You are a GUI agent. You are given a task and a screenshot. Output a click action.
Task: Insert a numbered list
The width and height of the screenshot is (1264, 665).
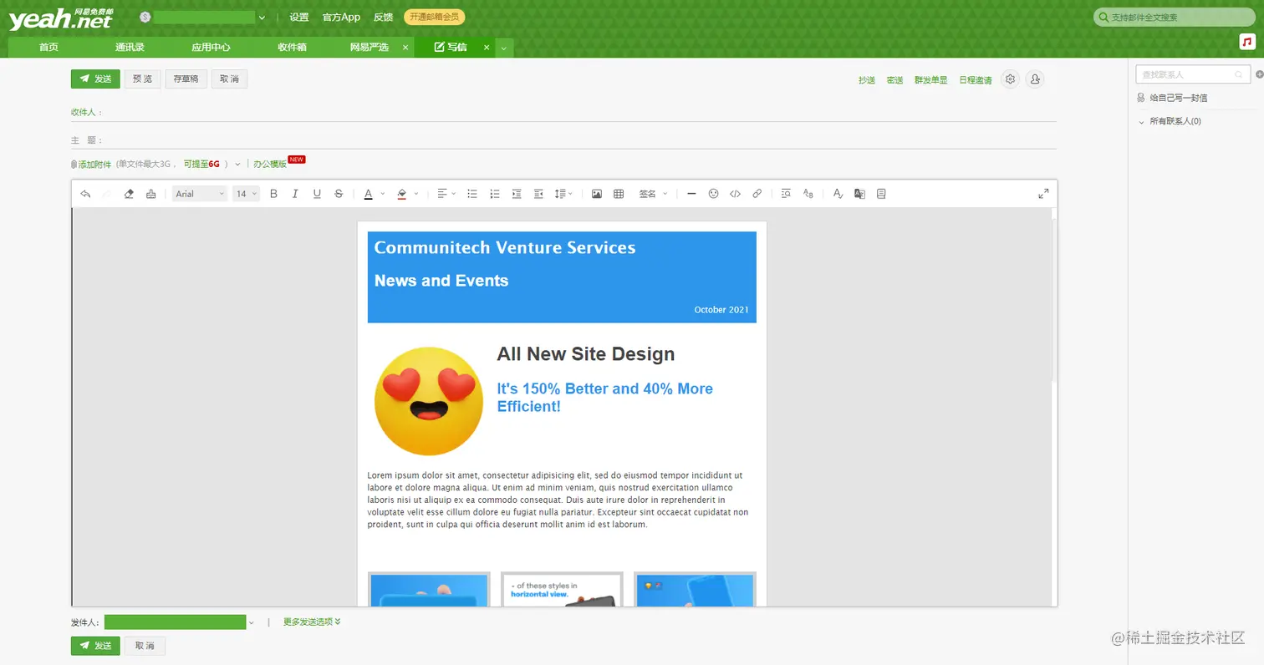tap(495, 194)
